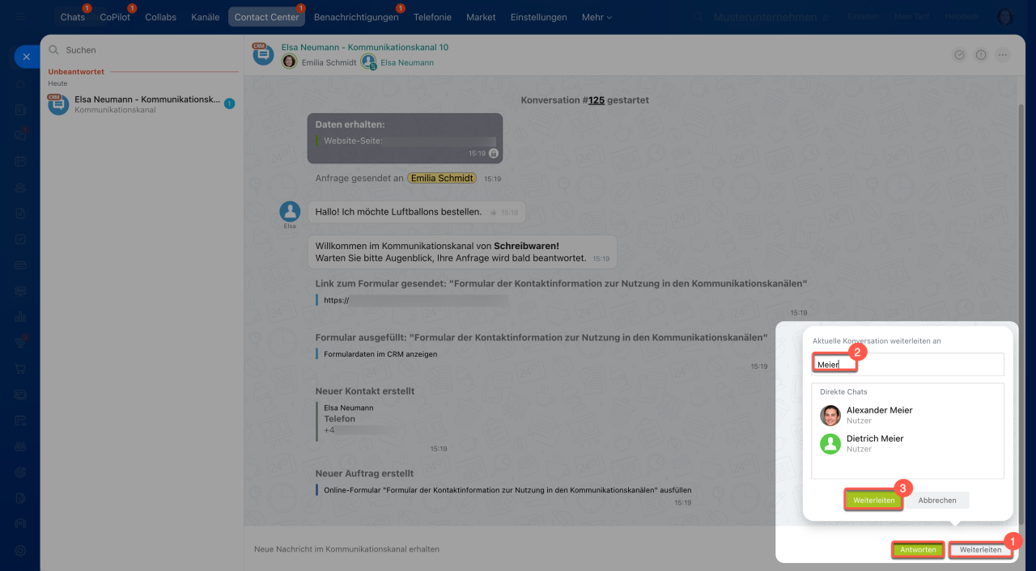Switch to Collabs tab
Screen dimensions: 1036x571
point(160,17)
